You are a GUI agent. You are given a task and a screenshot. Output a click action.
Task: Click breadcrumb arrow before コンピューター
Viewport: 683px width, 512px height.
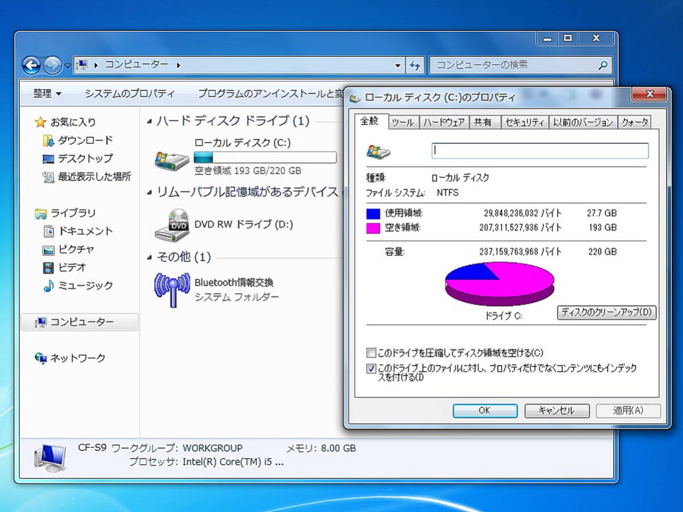click(x=96, y=65)
